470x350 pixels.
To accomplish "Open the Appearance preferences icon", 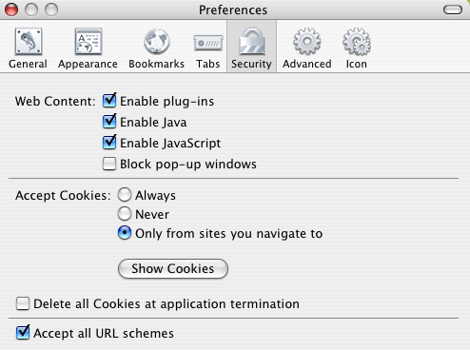I will click(x=88, y=42).
